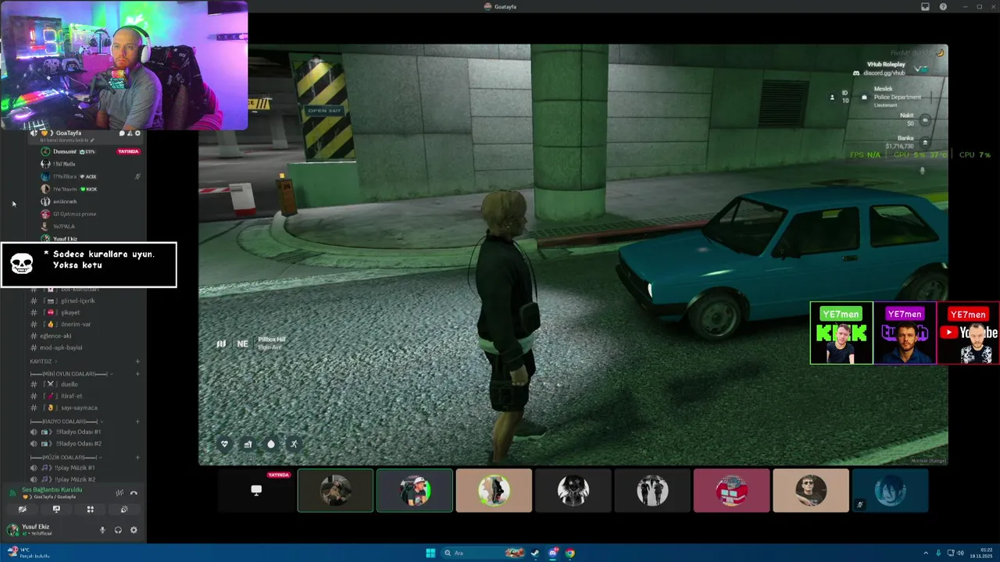Click the YAYINDA badge next to Dumanist

(128, 151)
